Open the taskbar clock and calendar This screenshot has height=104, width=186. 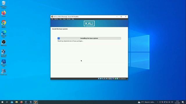tap(177, 102)
